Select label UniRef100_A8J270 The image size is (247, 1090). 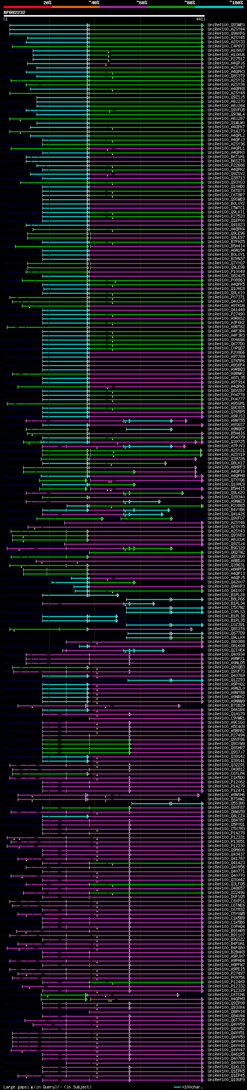point(226,102)
